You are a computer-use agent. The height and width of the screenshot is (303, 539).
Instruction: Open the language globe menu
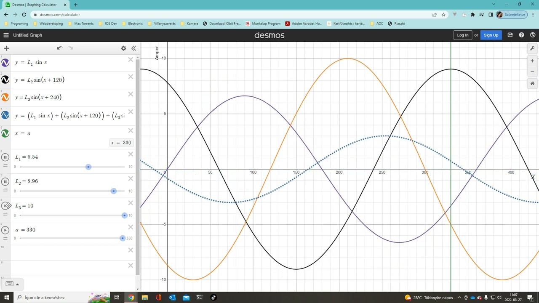(x=533, y=35)
